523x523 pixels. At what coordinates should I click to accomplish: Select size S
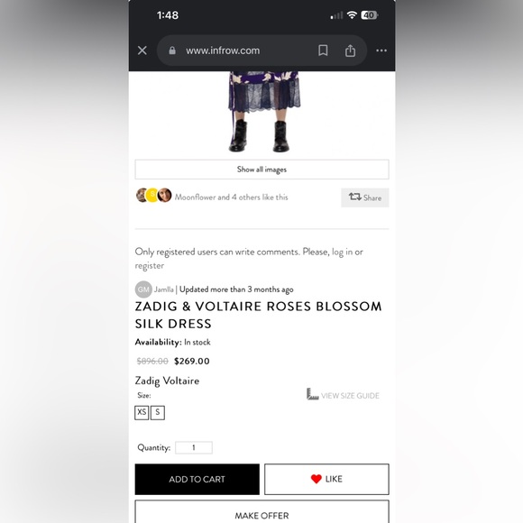coord(158,413)
